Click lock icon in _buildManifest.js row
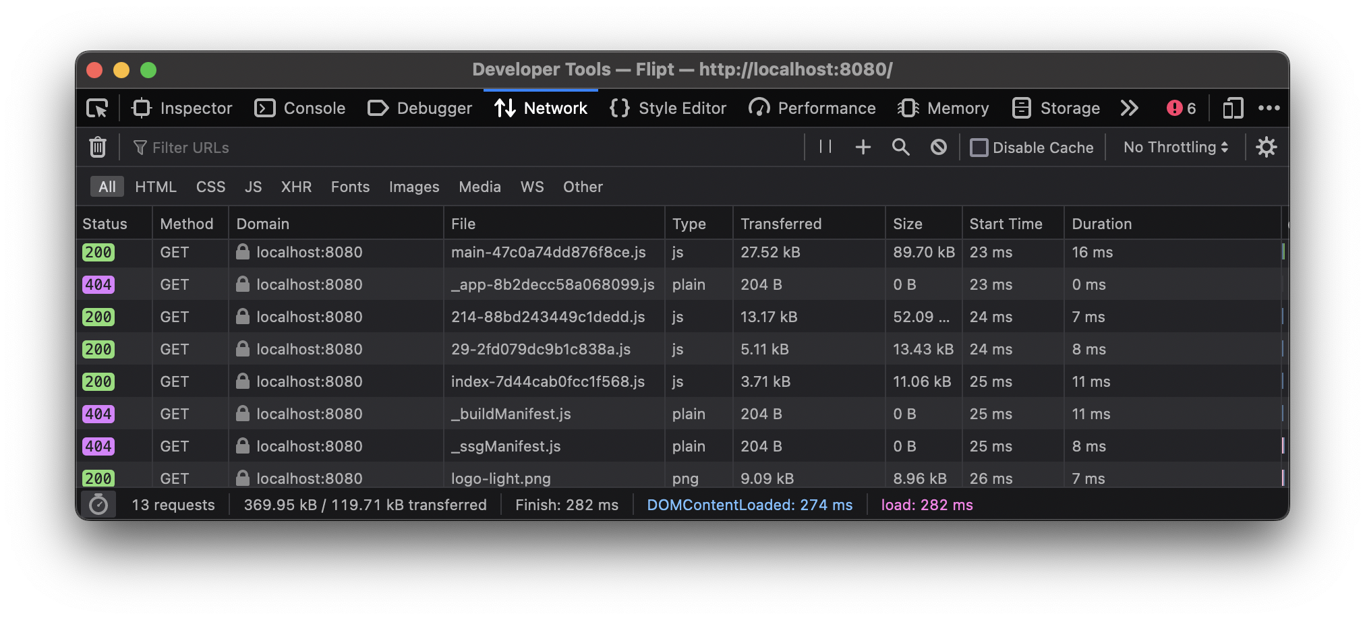Image resolution: width=1365 pixels, height=620 pixels. coord(243,413)
